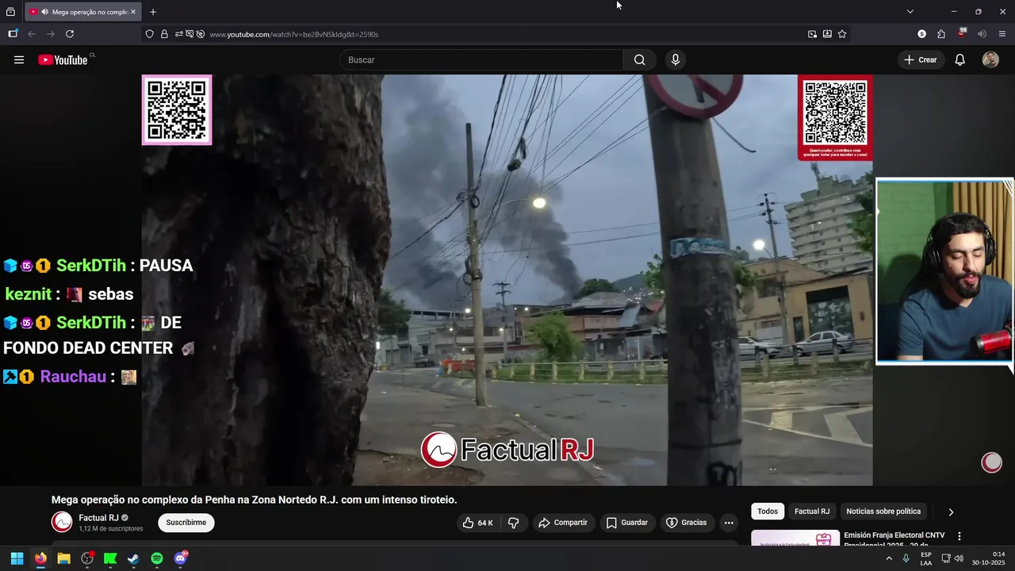1015x571 pixels.
Task: Switch to the Mega operação browser tab
Action: (83, 12)
